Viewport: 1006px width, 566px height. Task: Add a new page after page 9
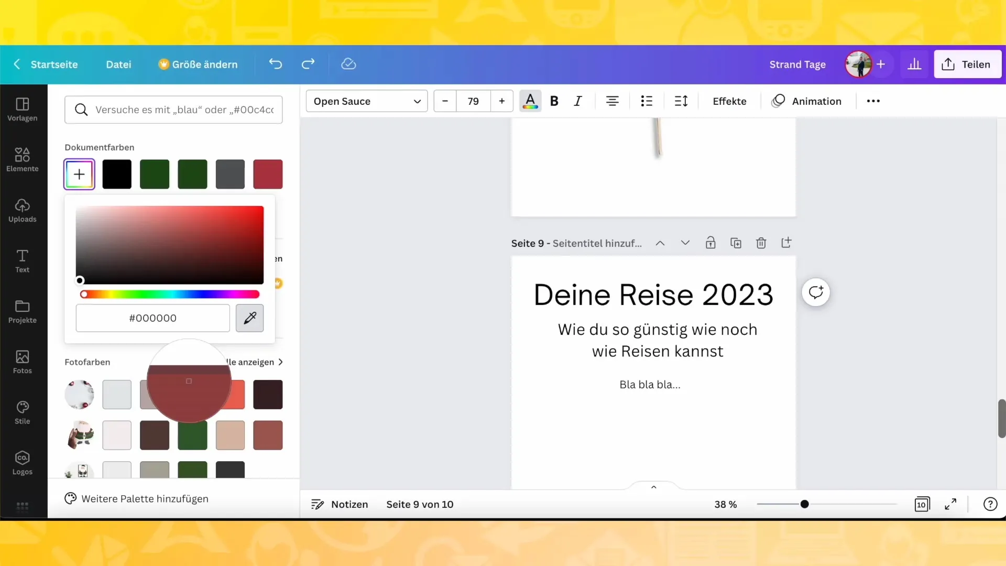[786, 243]
